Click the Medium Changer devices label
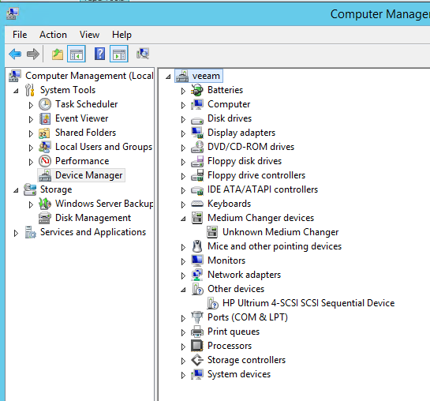This screenshot has height=401, width=430. pos(260,218)
